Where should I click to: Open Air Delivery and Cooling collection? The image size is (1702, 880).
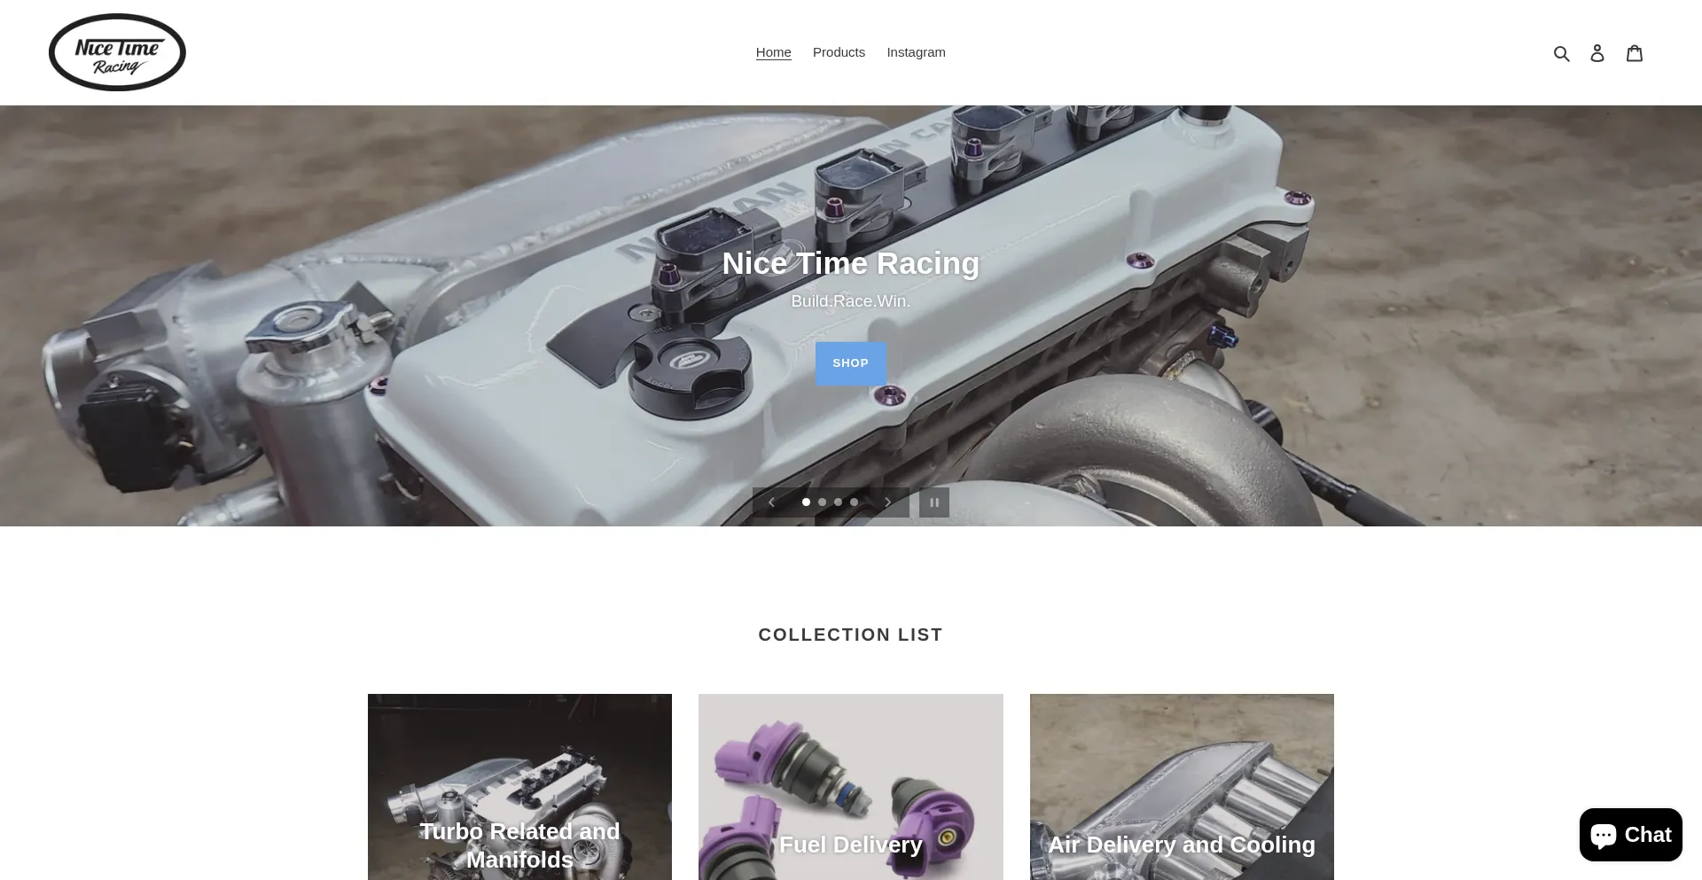coord(1182,787)
